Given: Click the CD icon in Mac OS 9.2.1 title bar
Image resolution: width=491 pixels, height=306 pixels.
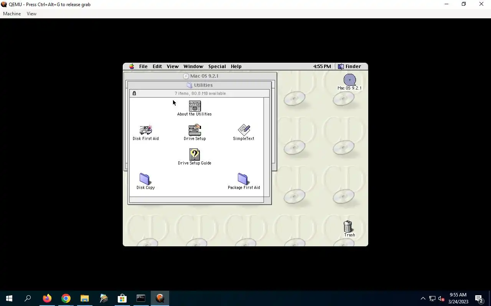Looking at the screenshot, I should 186,76.
